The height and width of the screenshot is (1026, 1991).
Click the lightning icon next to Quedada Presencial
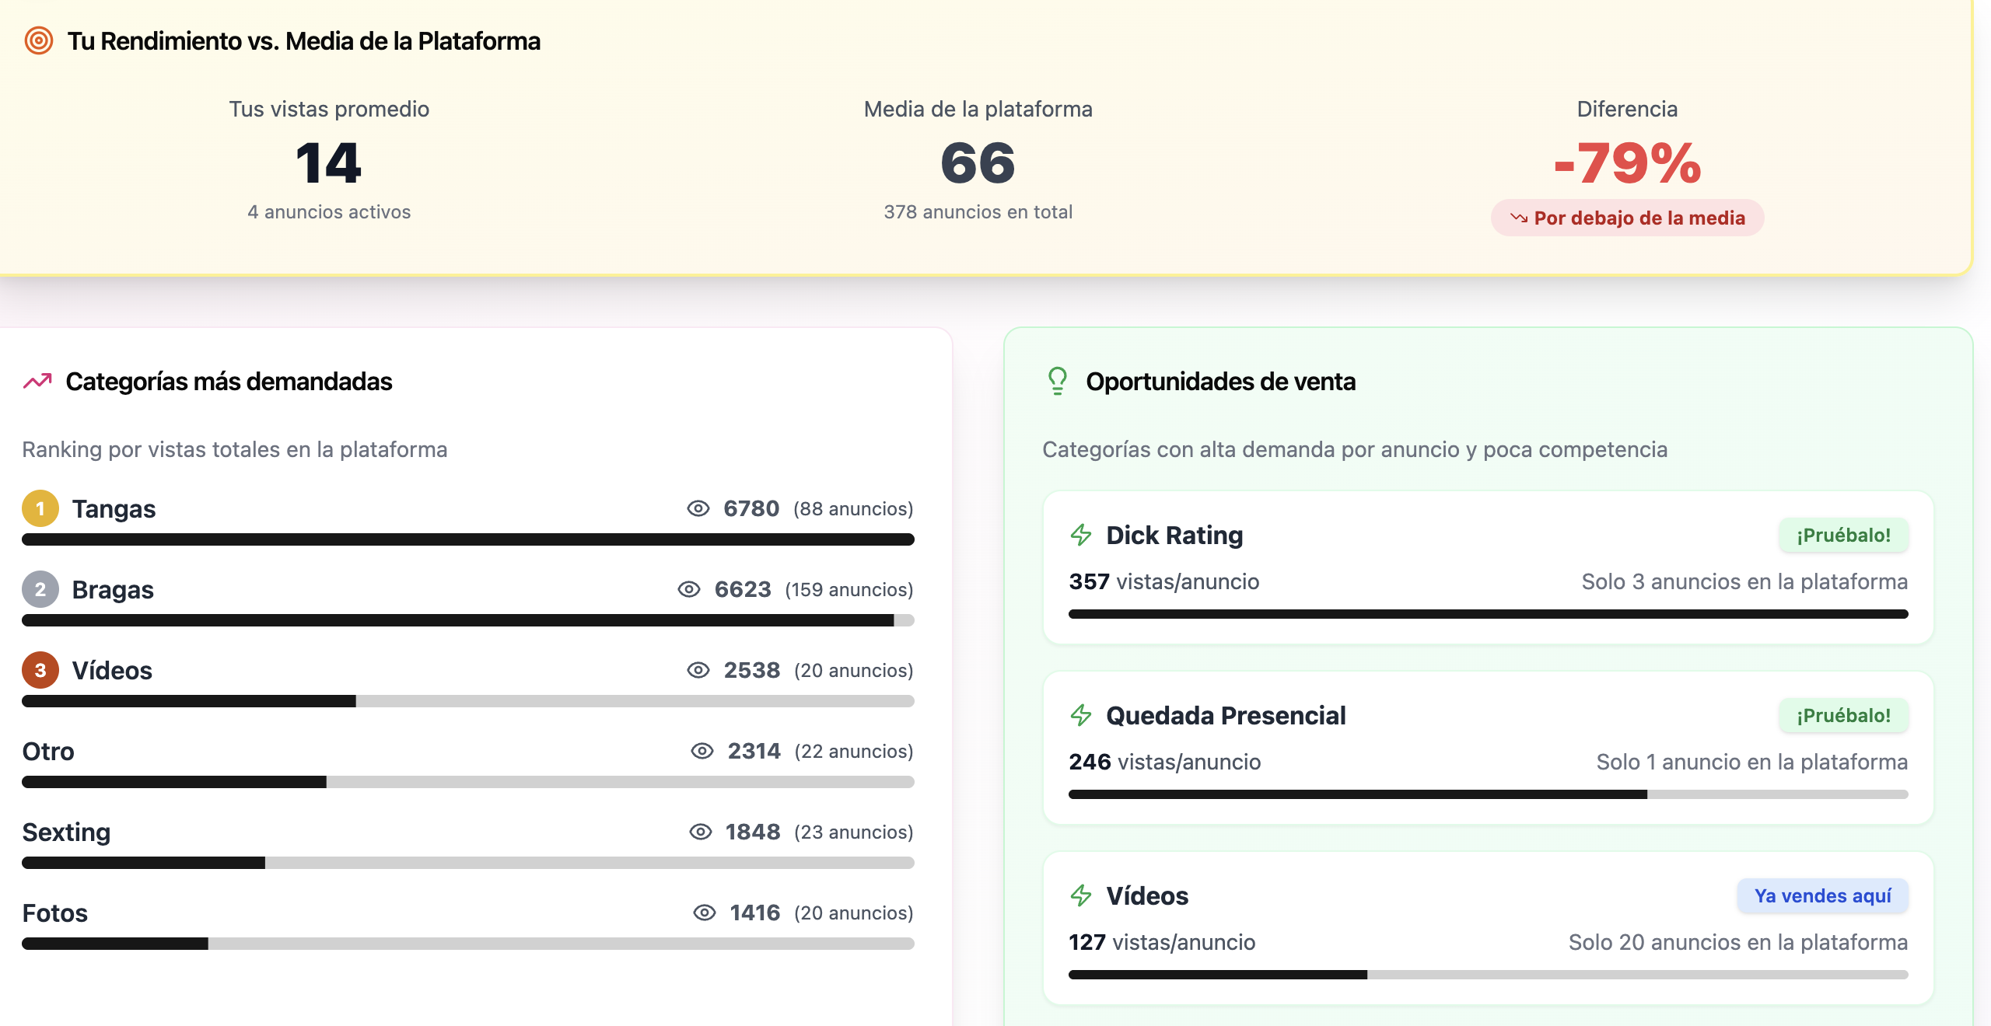click(x=1081, y=715)
